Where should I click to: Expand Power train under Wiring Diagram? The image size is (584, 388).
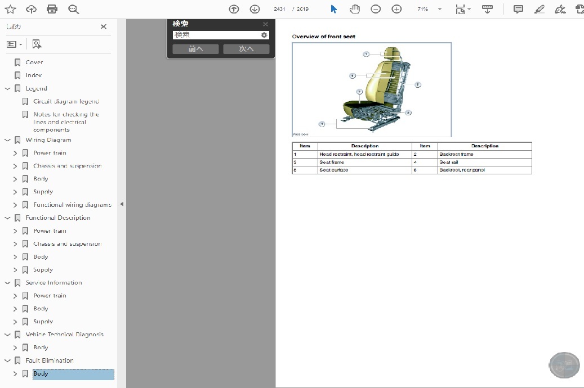(15, 153)
